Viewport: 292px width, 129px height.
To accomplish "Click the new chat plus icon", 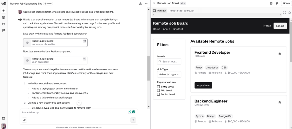I will click(3, 11).
